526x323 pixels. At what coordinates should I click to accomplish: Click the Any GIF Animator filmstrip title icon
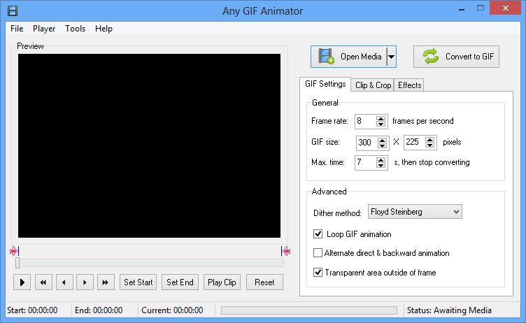click(13, 10)
